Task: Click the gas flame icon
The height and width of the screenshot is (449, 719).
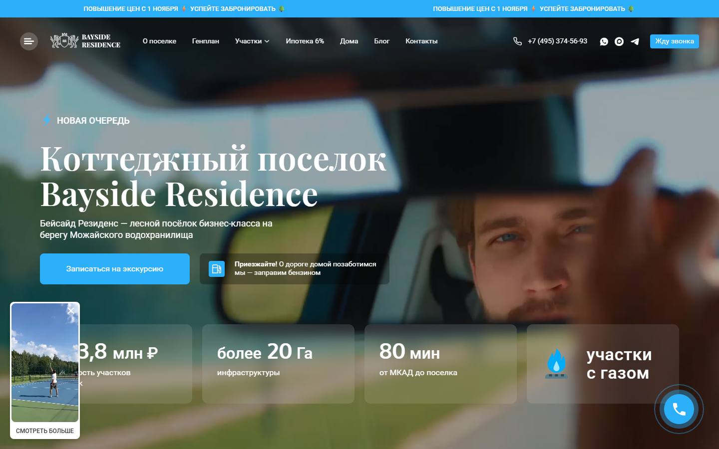Action: 556,364
